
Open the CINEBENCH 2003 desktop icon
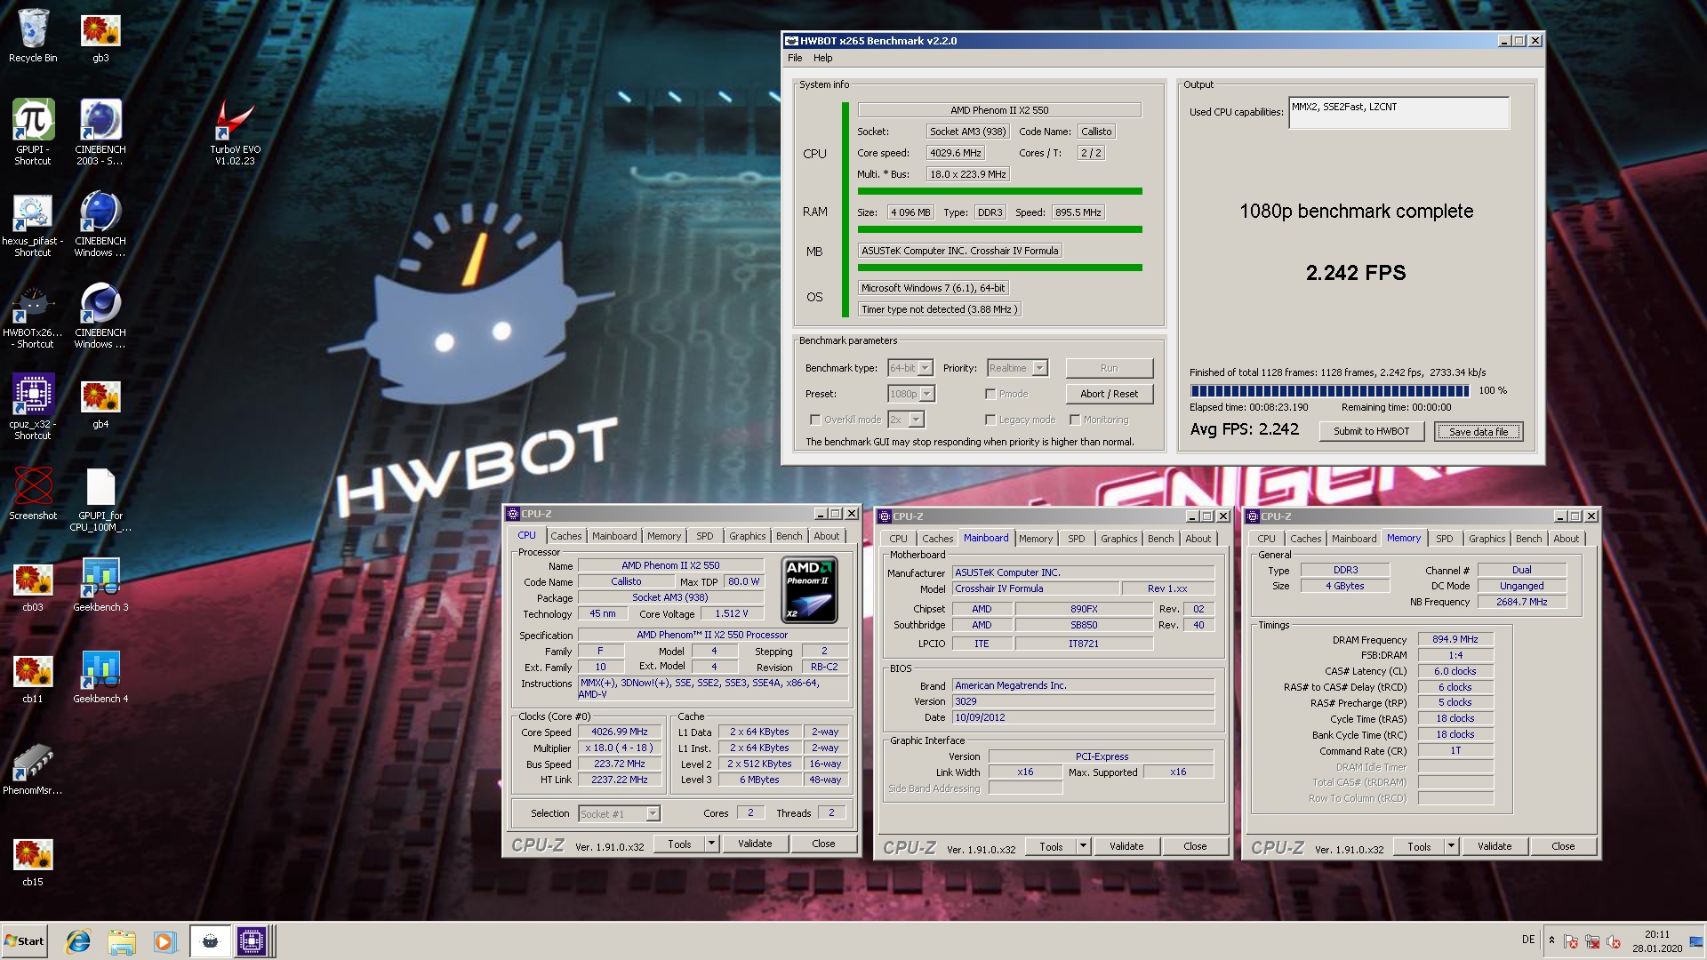[x=100, y=132]
